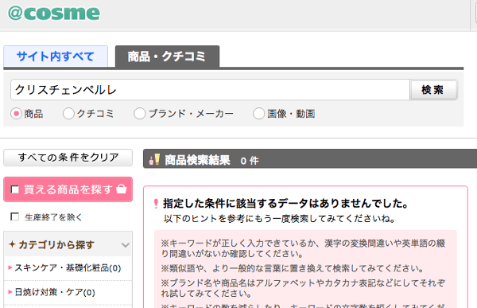
Task: Select the クチコミ radio button
Action: tap(68, 114)
